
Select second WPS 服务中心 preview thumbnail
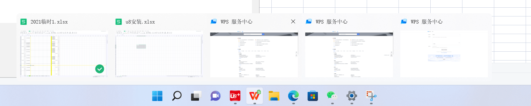click(349, 54)
